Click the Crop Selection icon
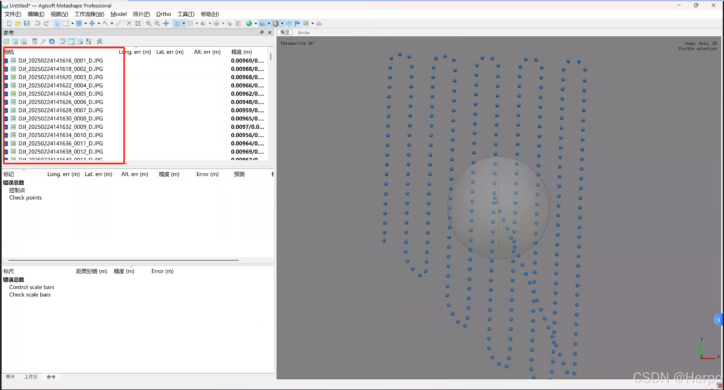Image resolution: width=724 pixels, height=390 pixels. tap(138, 23)
